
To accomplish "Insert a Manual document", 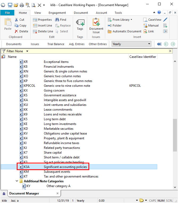I will pyautogui.click(x=151, y=25).
